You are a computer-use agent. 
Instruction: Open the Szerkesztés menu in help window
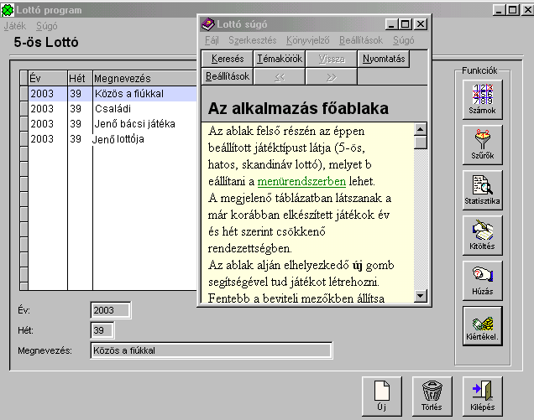click(x=253, y=40)
